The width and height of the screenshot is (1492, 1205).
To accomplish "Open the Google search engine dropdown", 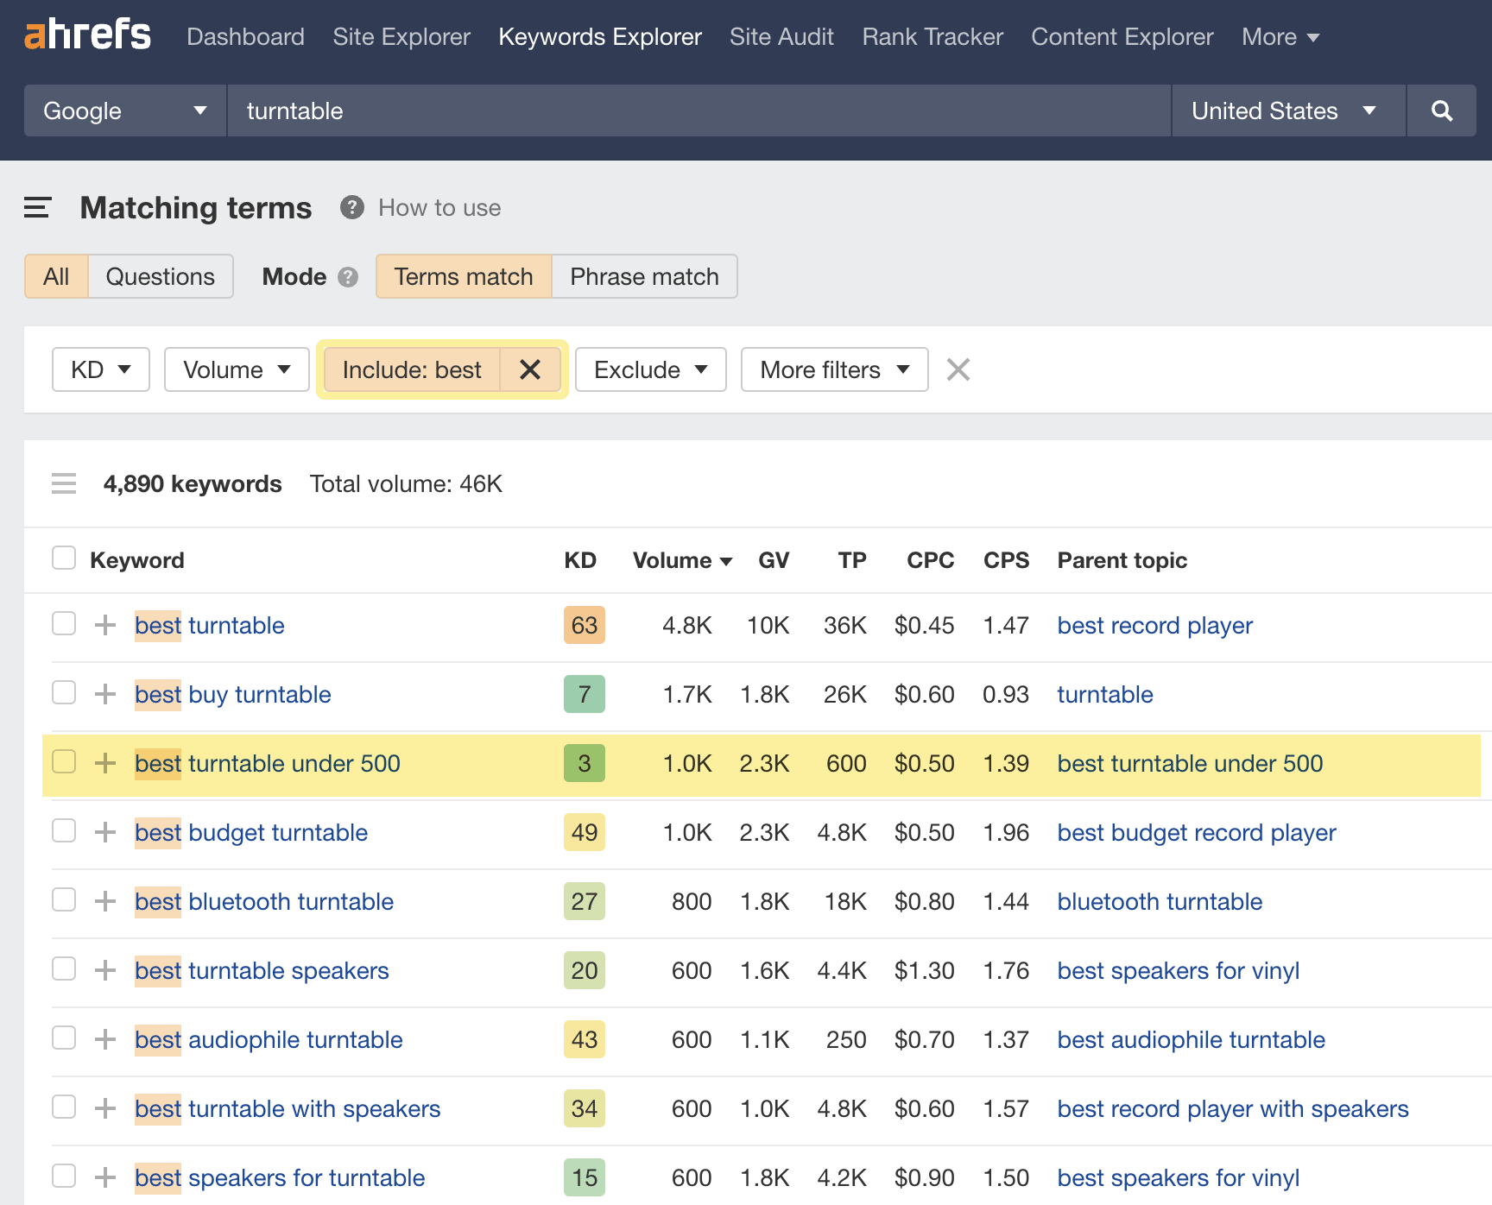I will pos(123,110).
